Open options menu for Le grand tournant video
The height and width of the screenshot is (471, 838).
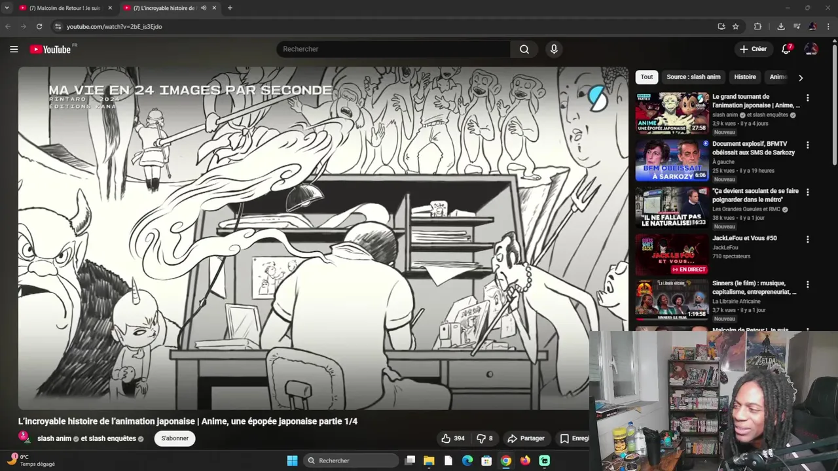pos(807,97)
